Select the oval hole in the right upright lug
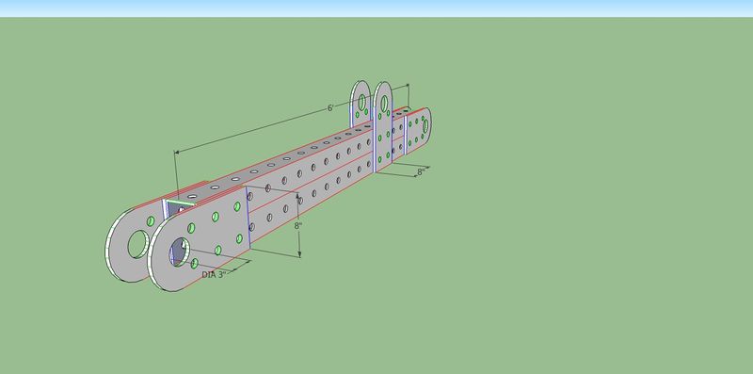The width and height of the screenshot is (753, 374). click(x=384, y=104)
